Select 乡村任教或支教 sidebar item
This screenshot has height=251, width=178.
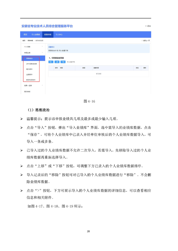coord(31,64)
